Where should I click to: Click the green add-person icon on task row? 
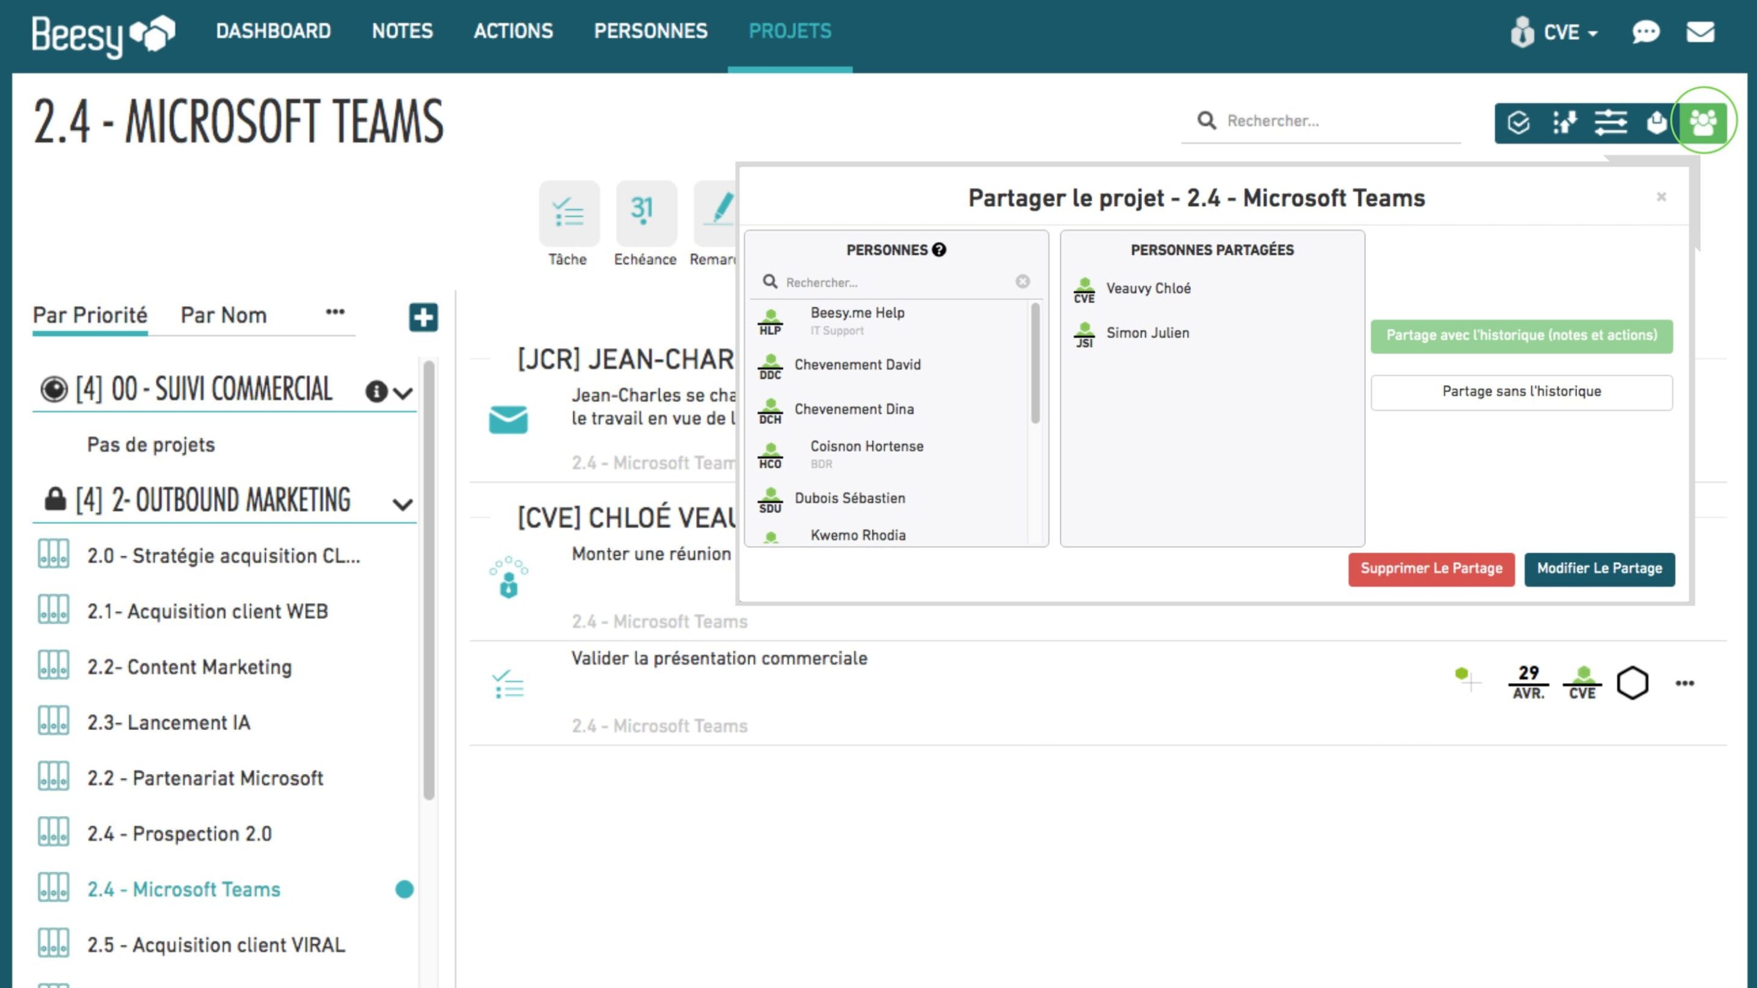tap(1467, 678)
